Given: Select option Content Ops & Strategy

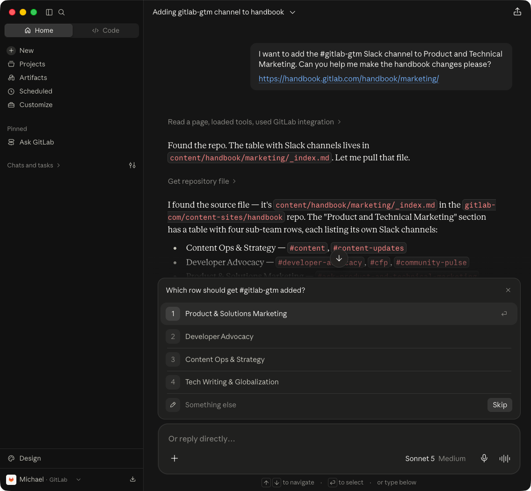Looking at the screenshot, I should (339, 360).
